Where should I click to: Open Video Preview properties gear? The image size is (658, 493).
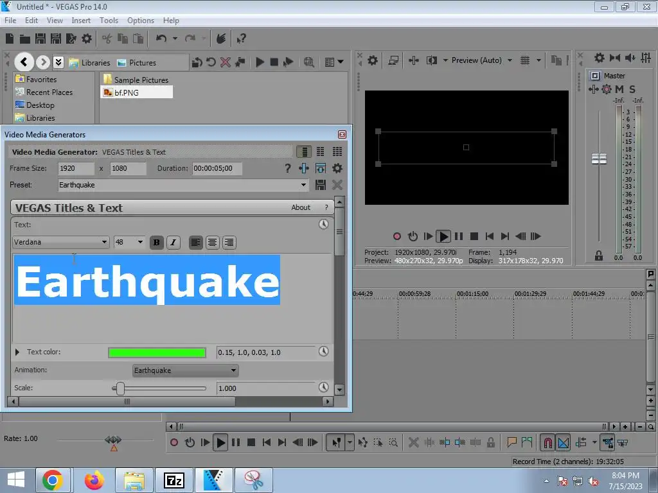[372, 60]
